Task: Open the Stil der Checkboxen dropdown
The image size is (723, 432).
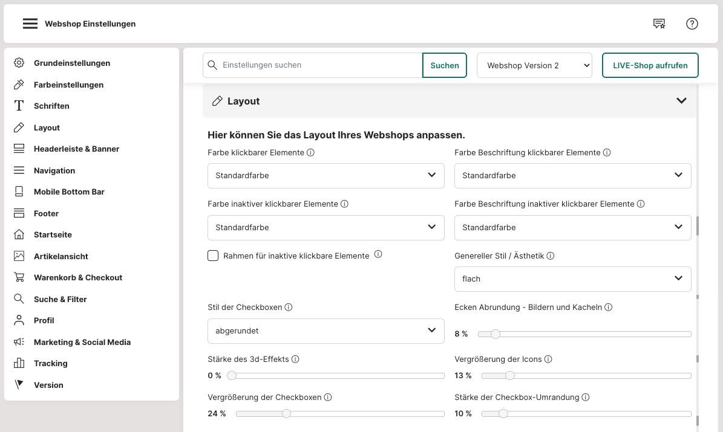Action: coord(326,331)
